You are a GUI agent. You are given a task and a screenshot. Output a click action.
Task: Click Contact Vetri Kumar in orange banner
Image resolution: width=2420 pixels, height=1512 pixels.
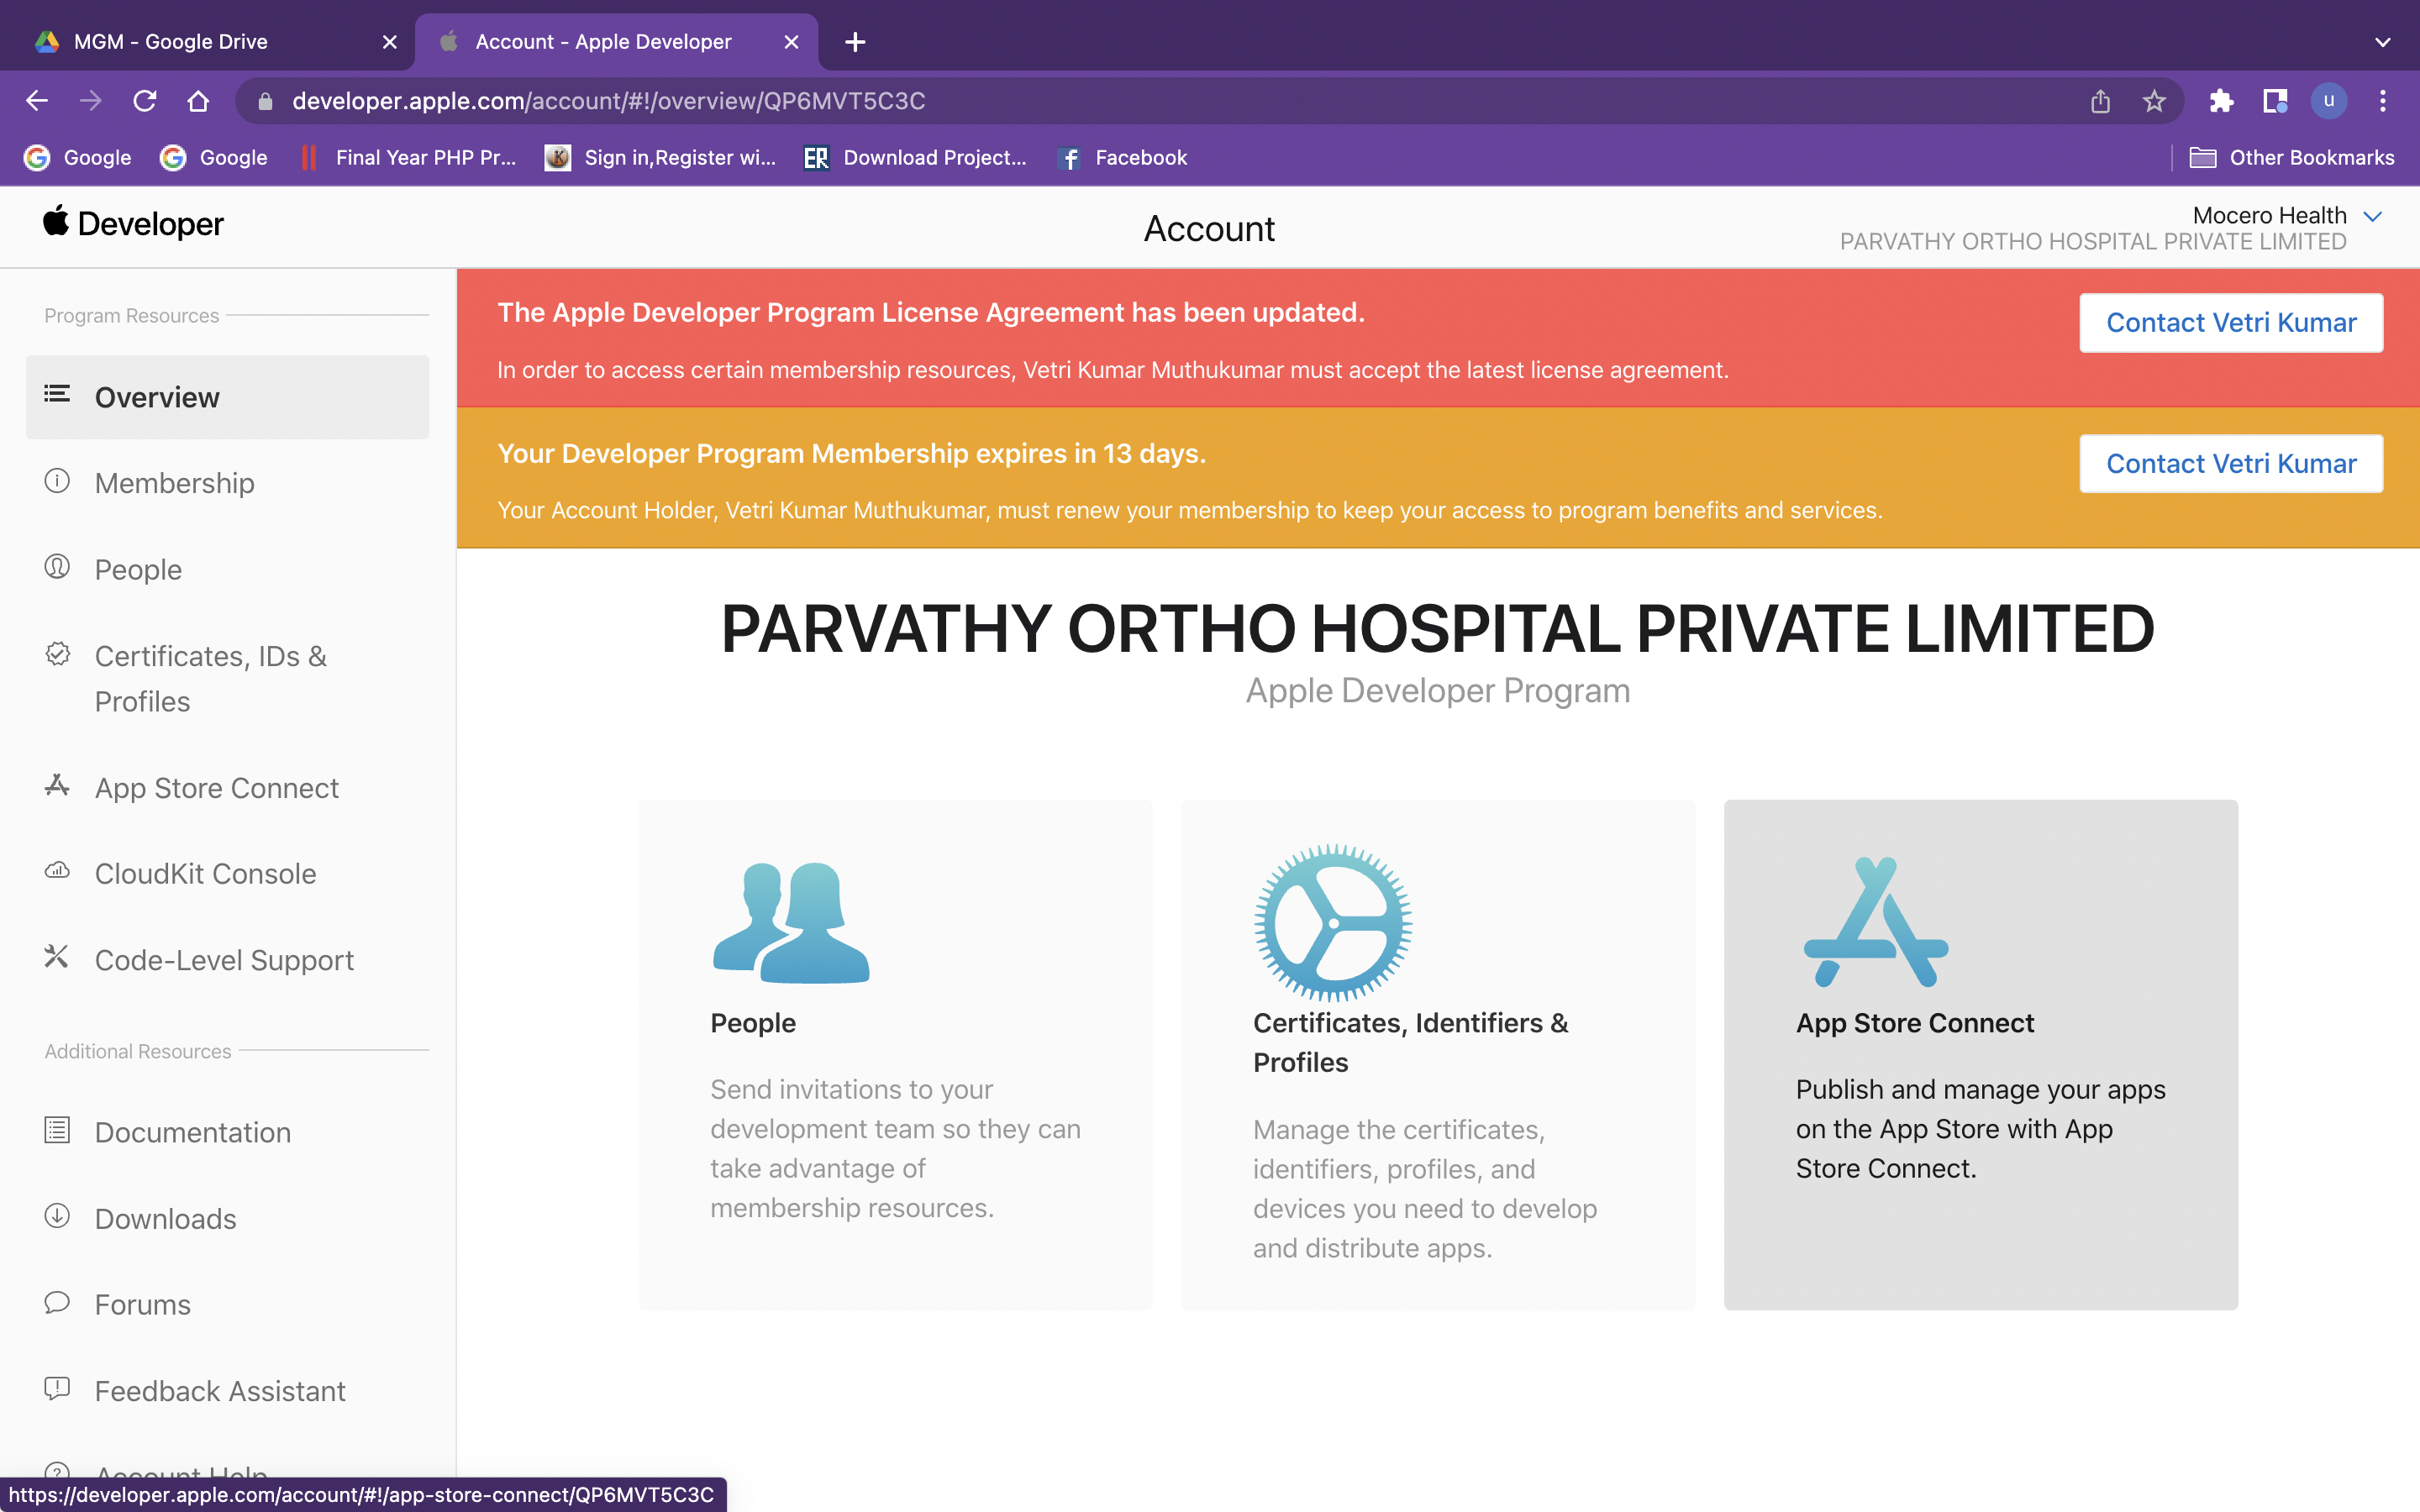[x=2230, y=464]
